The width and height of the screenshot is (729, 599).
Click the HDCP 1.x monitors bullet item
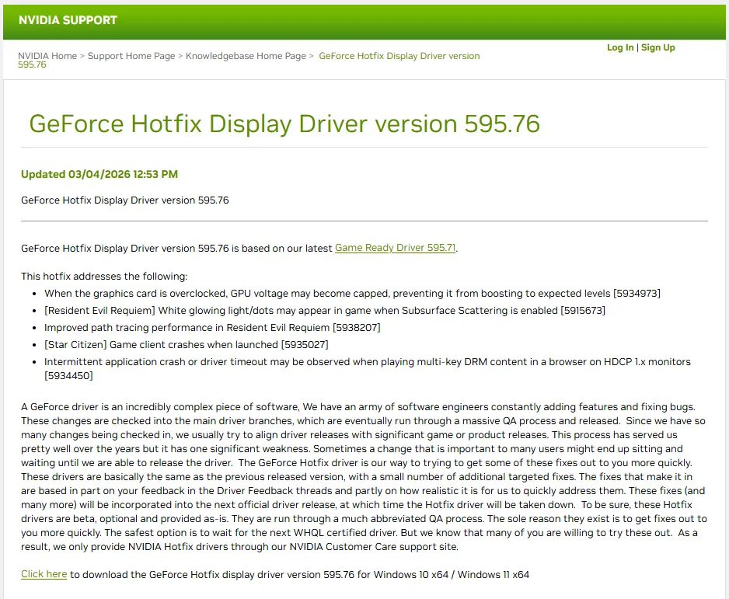pos(365,361)
